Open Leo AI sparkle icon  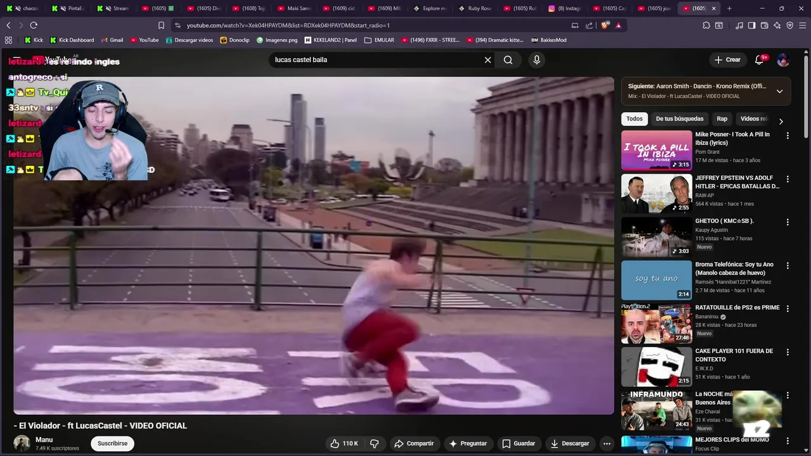[x=777, y=25]
